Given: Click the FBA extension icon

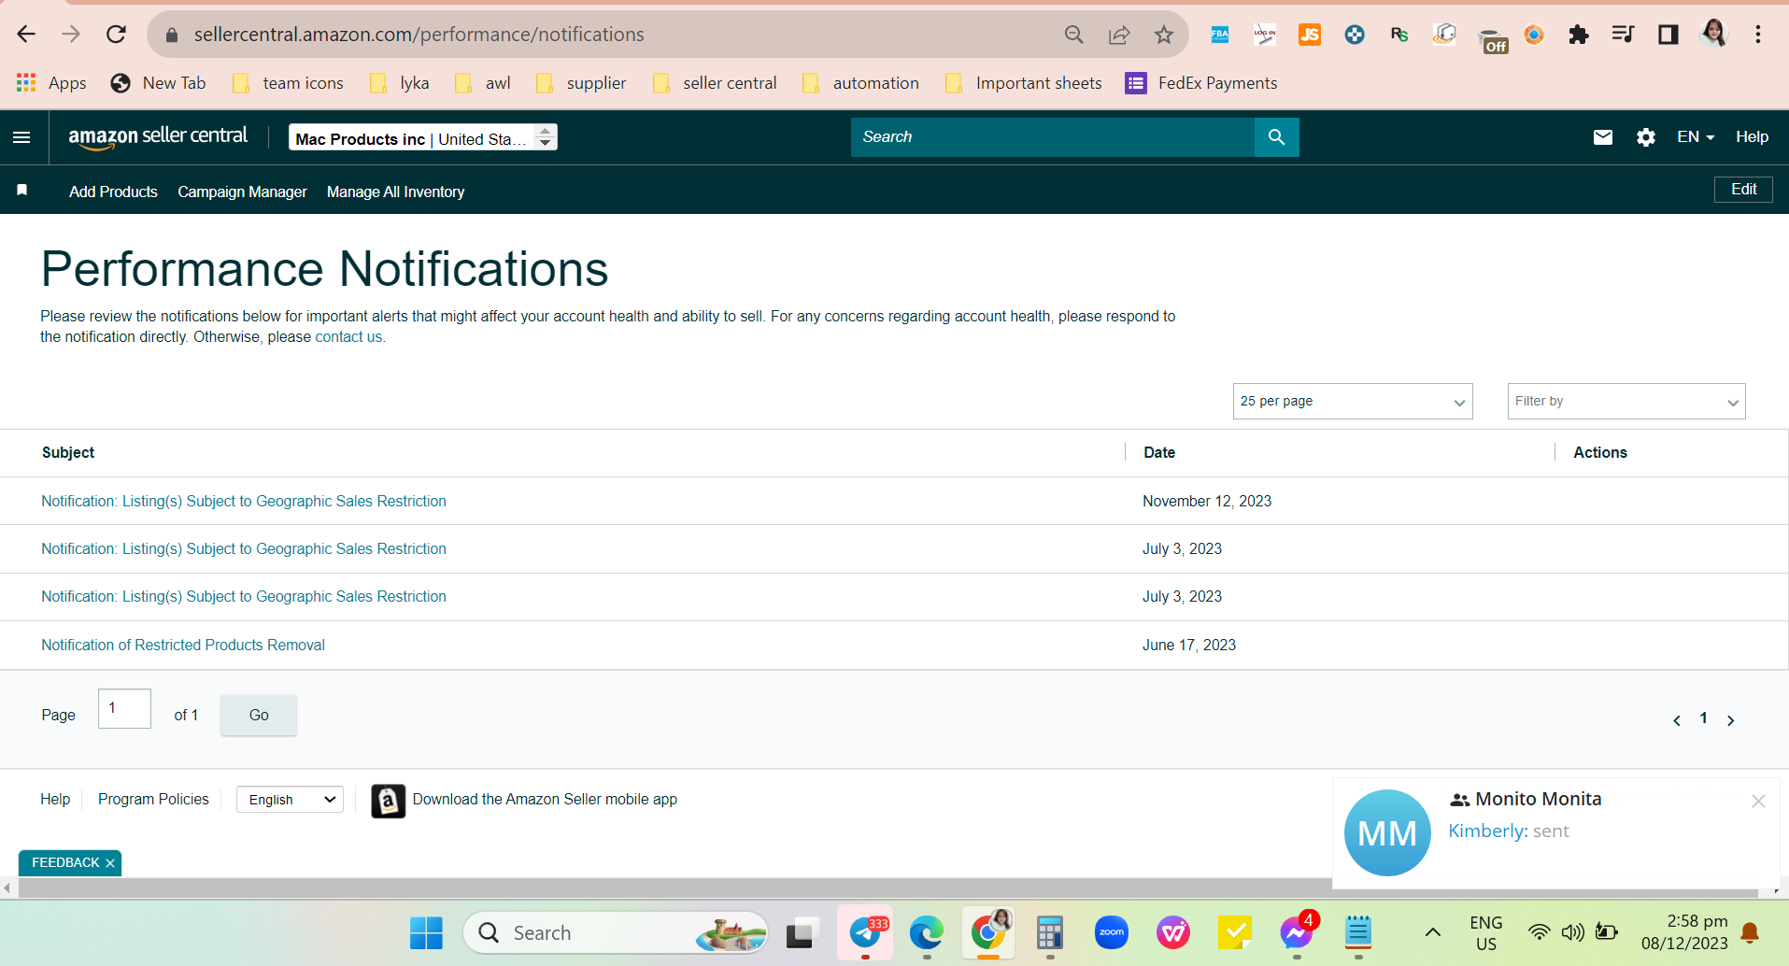Looking at the screenshot, I should click(1220, 35).
